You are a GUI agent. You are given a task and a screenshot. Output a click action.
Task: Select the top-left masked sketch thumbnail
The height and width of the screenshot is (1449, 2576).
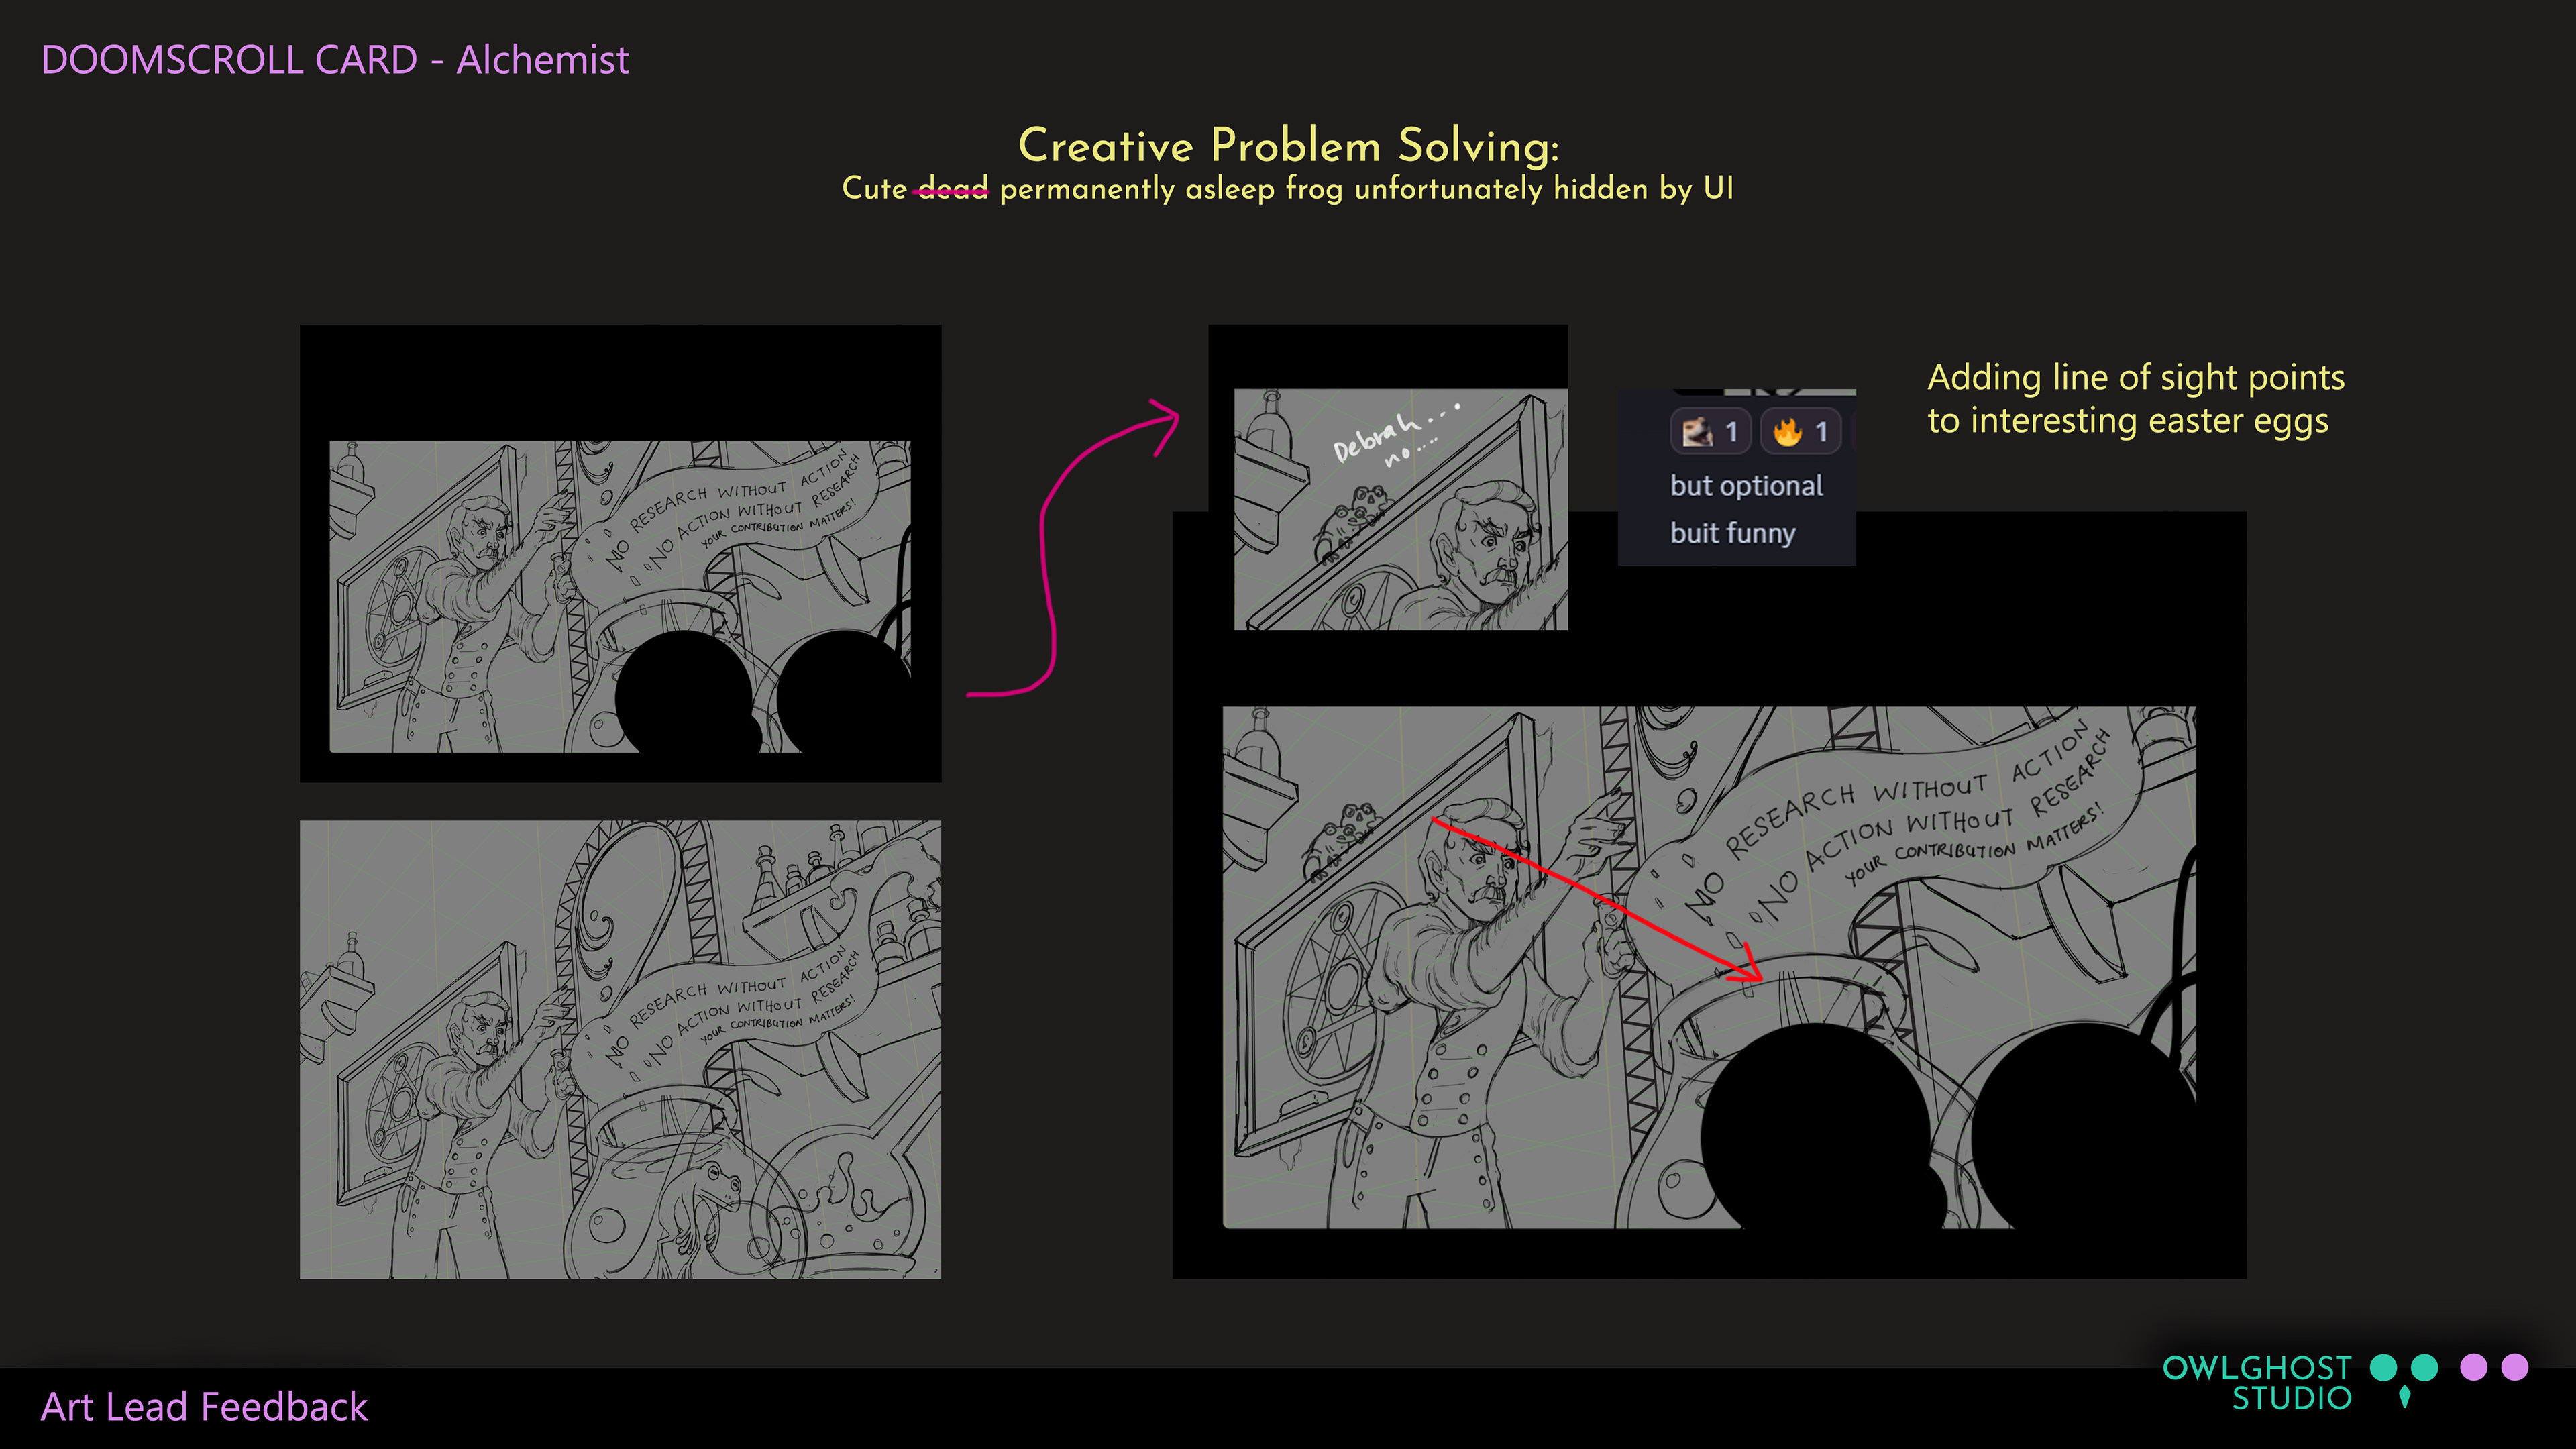pos(620,552)
